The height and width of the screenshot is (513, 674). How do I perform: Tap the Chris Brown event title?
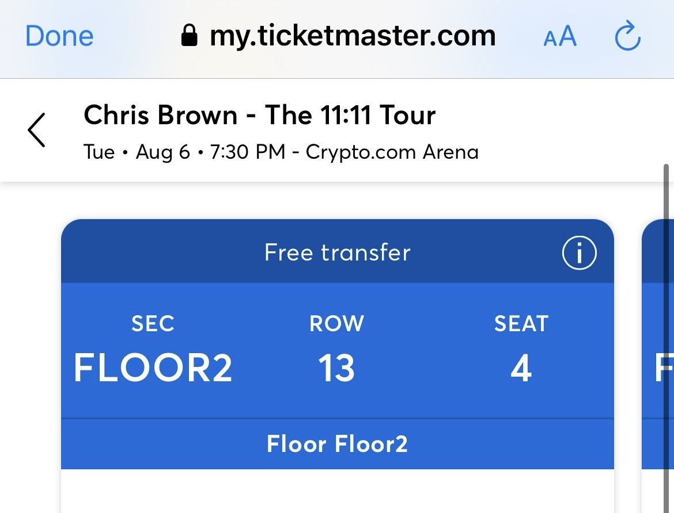click(260, 115)
